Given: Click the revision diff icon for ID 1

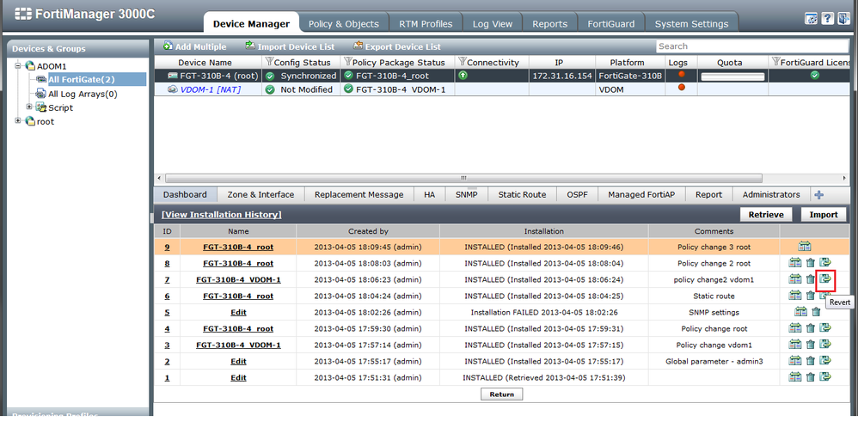Looking at the screenshot, I should point(795,377).
